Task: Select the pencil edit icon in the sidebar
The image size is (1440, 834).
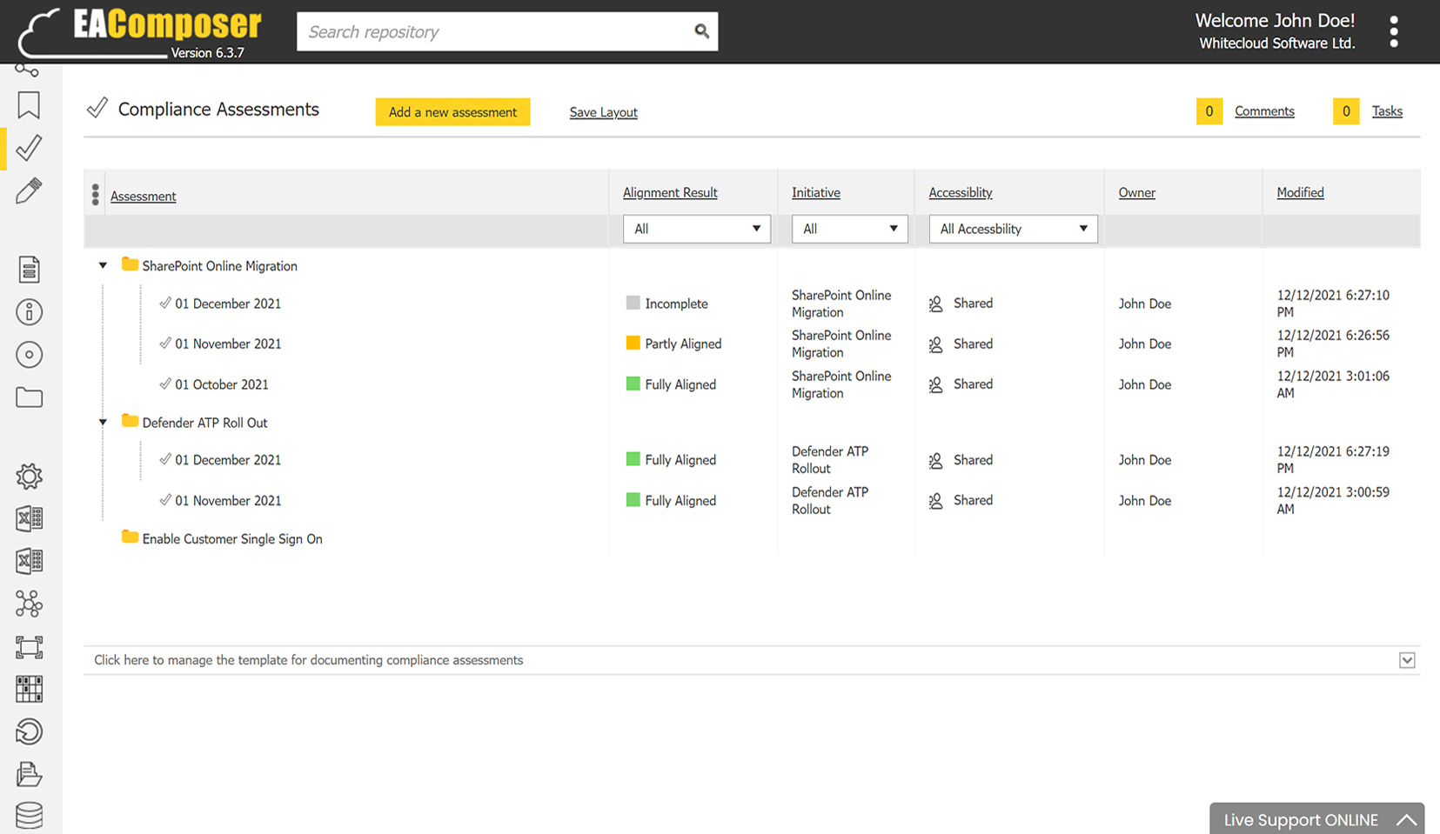Action: (x=29, y=190)
